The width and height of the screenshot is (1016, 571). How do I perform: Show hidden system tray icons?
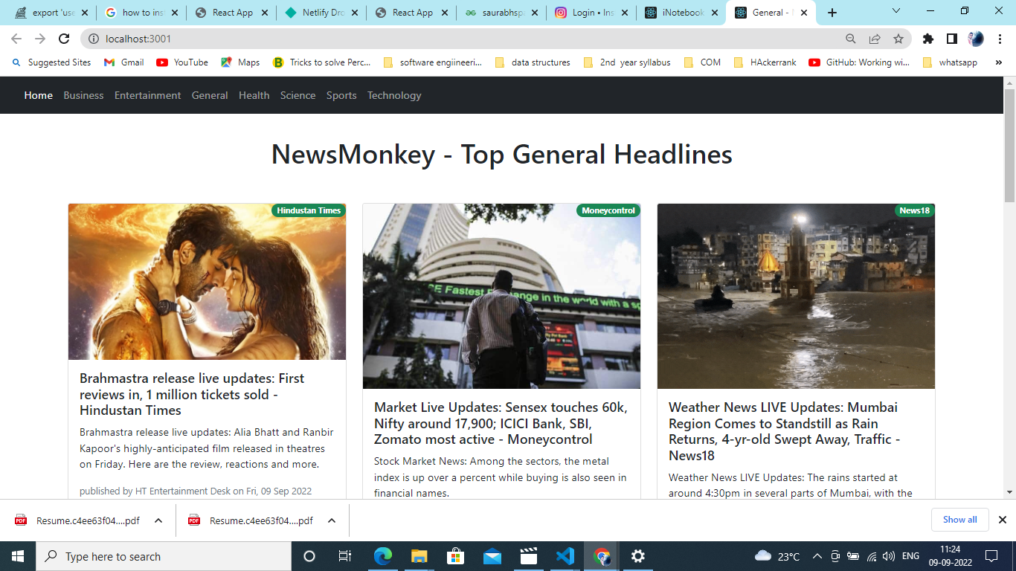817,556
